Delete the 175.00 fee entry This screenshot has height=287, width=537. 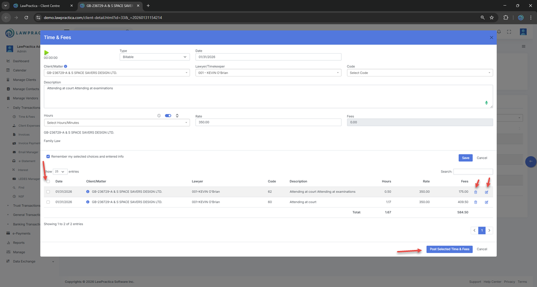coord(476,192)
